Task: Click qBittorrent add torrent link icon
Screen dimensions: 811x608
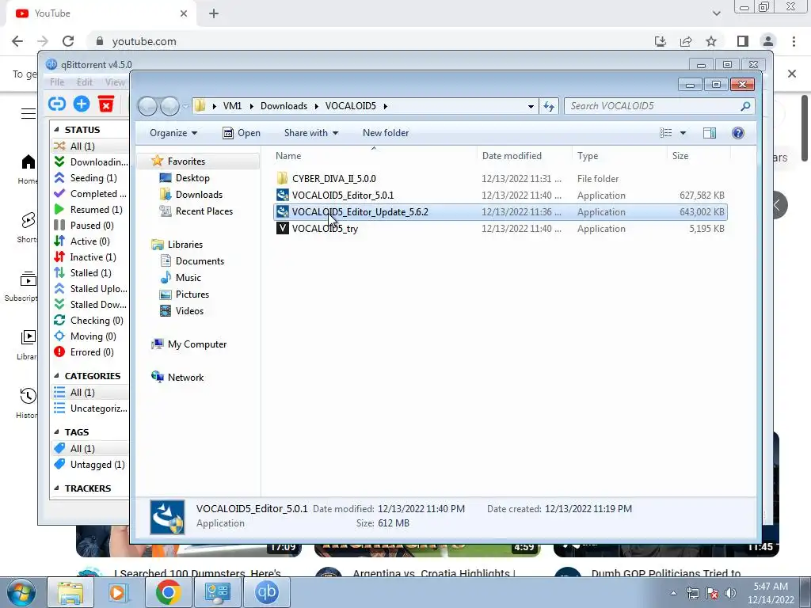Action: (57, 104)
